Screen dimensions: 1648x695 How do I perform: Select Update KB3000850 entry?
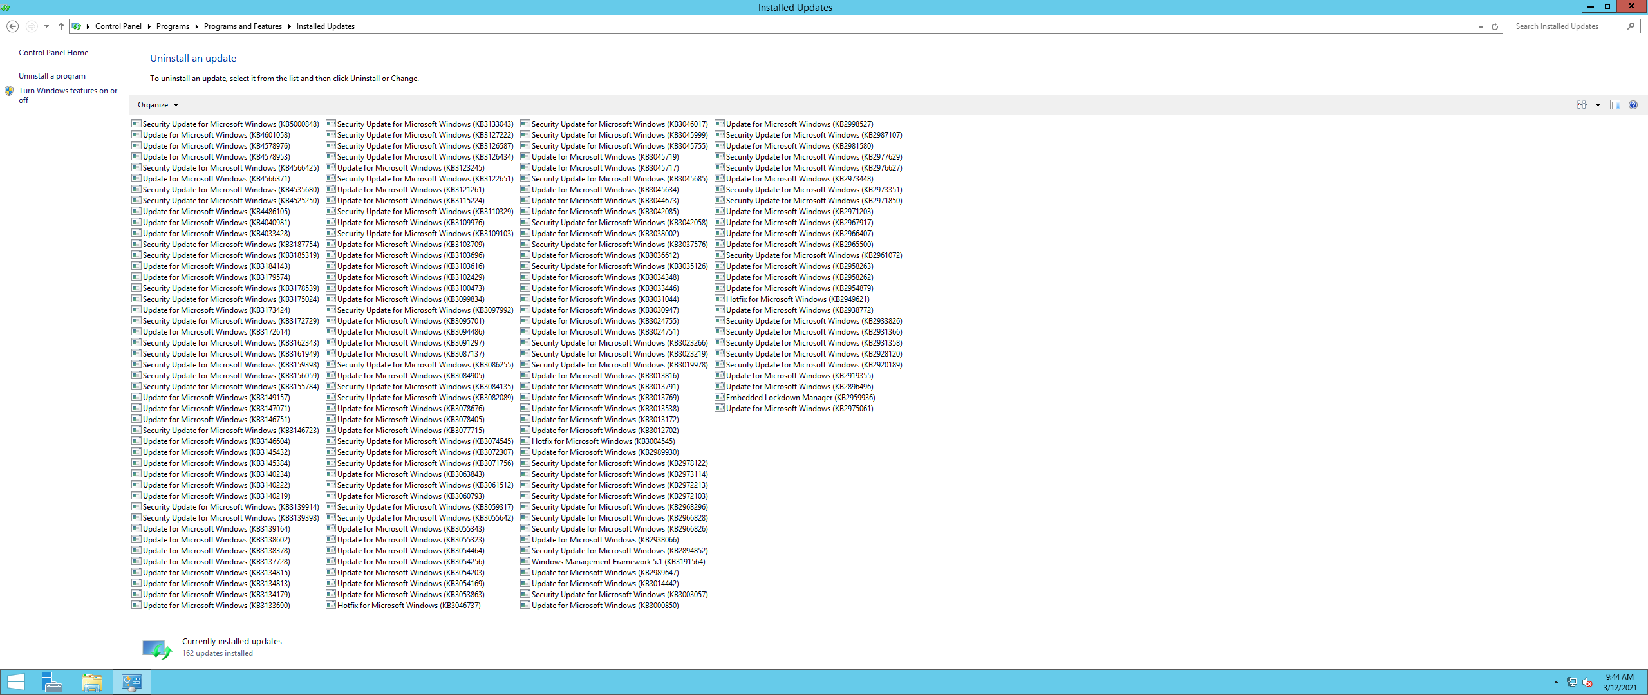click(600, 606)
